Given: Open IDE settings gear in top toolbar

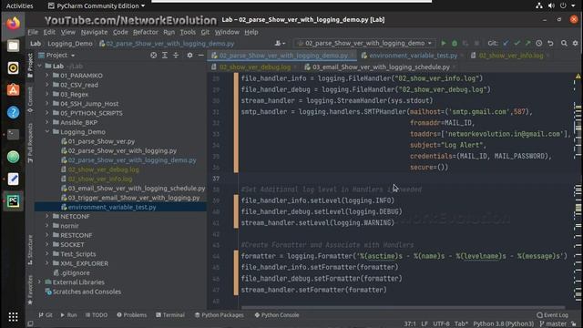Looking at the screenshot, I should 575,43.
